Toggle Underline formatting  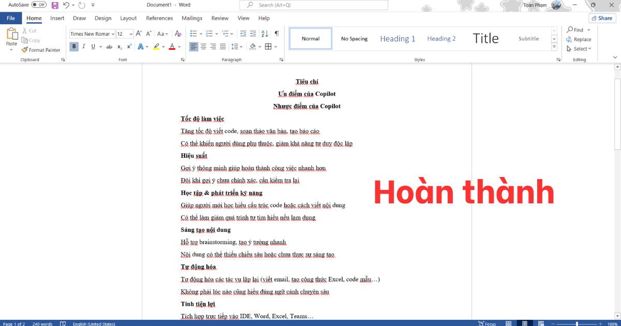click(x=93, y=47)
